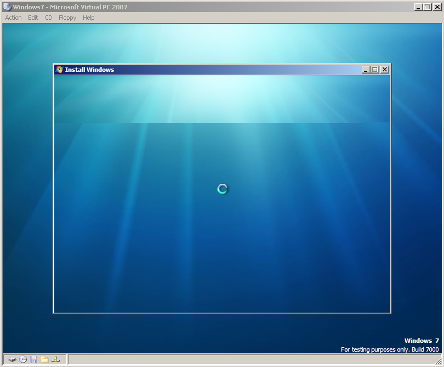444x367 pixels.
Task: Open the Floppy menu
Action: click(x=67, y=18)
